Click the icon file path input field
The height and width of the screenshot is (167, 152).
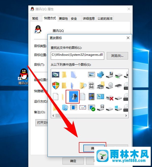coord(78,56)
